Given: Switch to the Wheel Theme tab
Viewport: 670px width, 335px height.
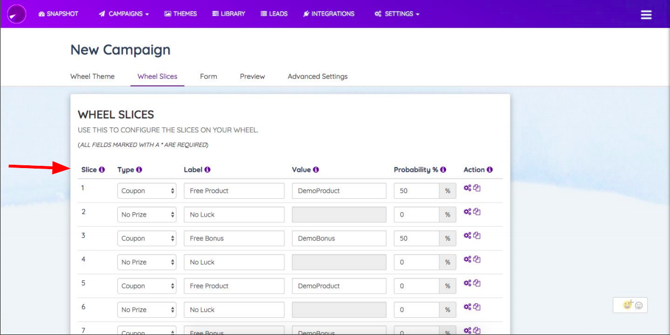Looking at the screenshot, I should tap(93, 76).
